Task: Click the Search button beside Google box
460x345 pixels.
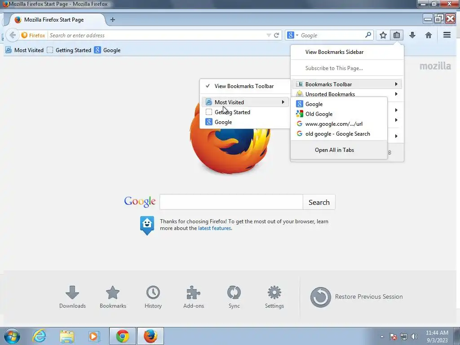Action: (x=319, y=202)
